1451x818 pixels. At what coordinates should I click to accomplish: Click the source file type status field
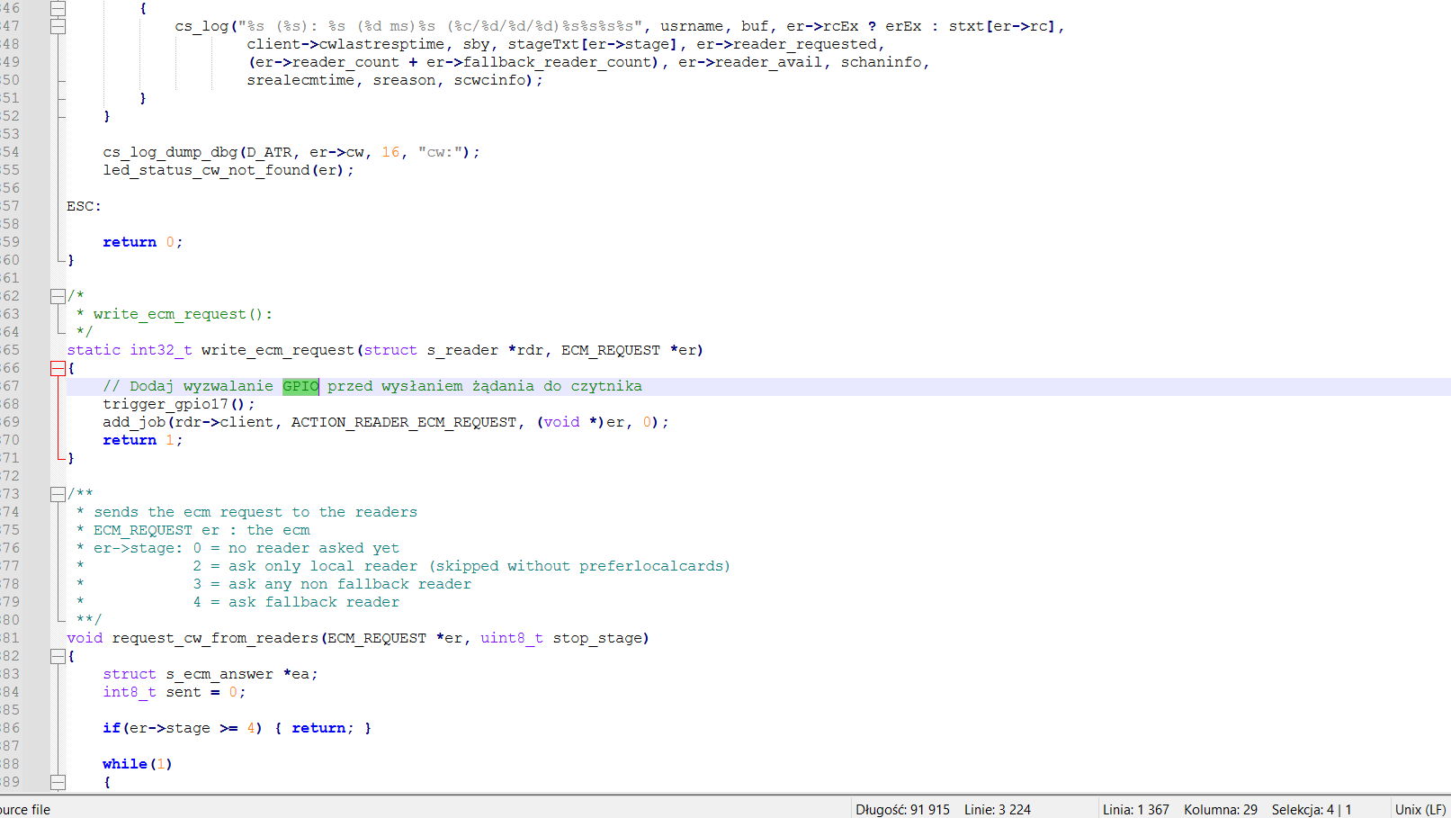click(x=25, y=809)
